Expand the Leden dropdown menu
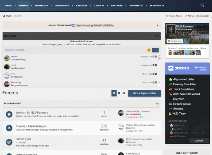 [99, 5]
